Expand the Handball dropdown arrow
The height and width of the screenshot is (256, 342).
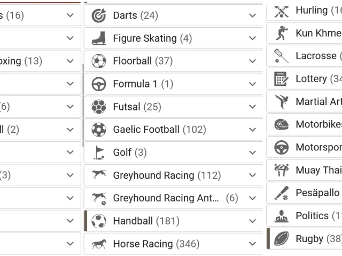point(252,221)
